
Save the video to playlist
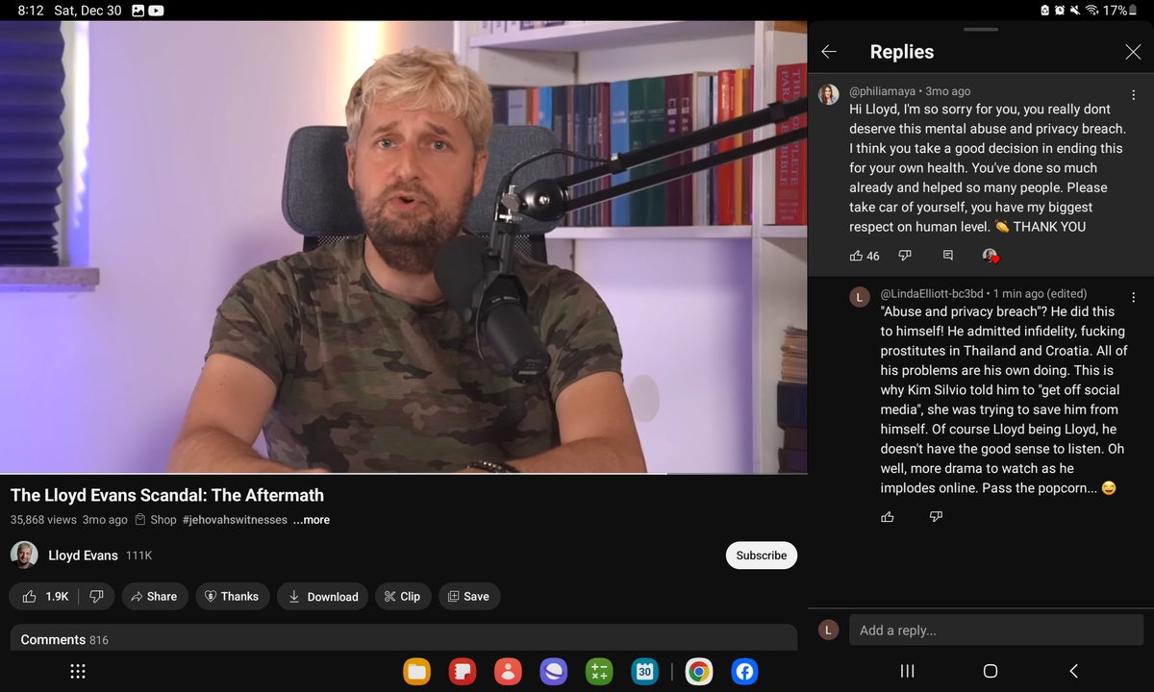click(x=469, y=596)
